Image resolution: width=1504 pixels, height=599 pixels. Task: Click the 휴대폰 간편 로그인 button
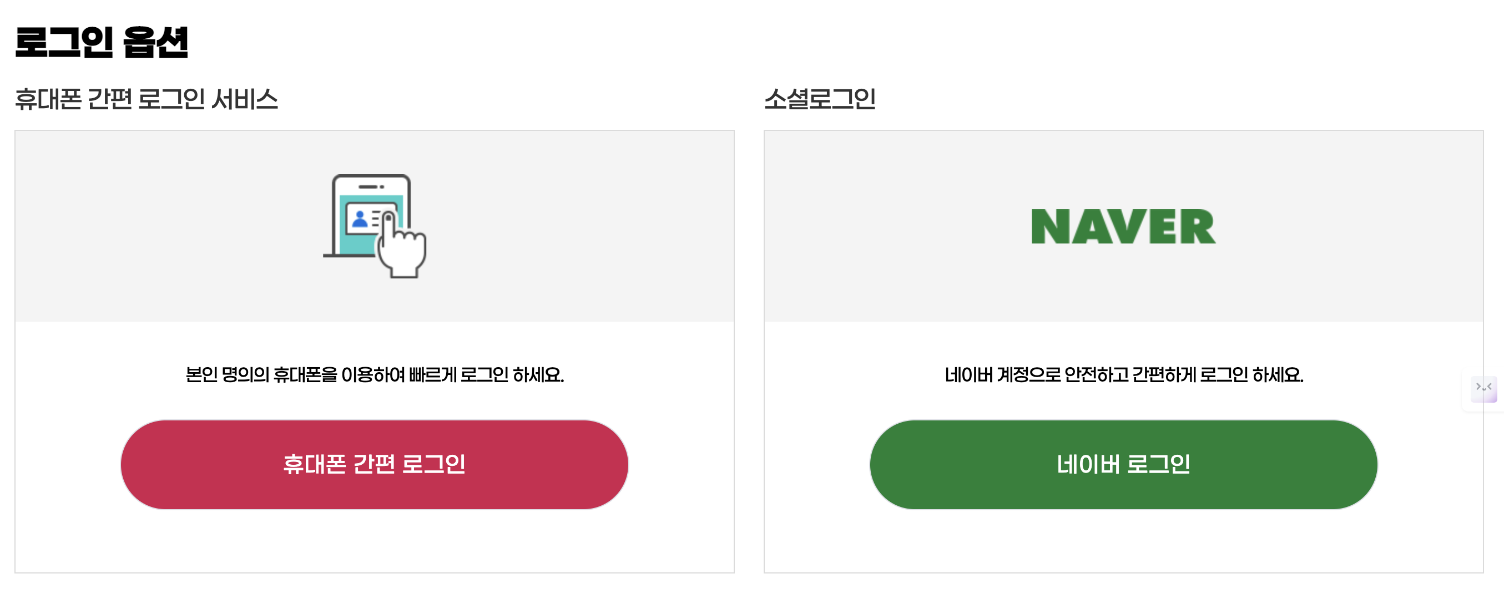[374, 464]
